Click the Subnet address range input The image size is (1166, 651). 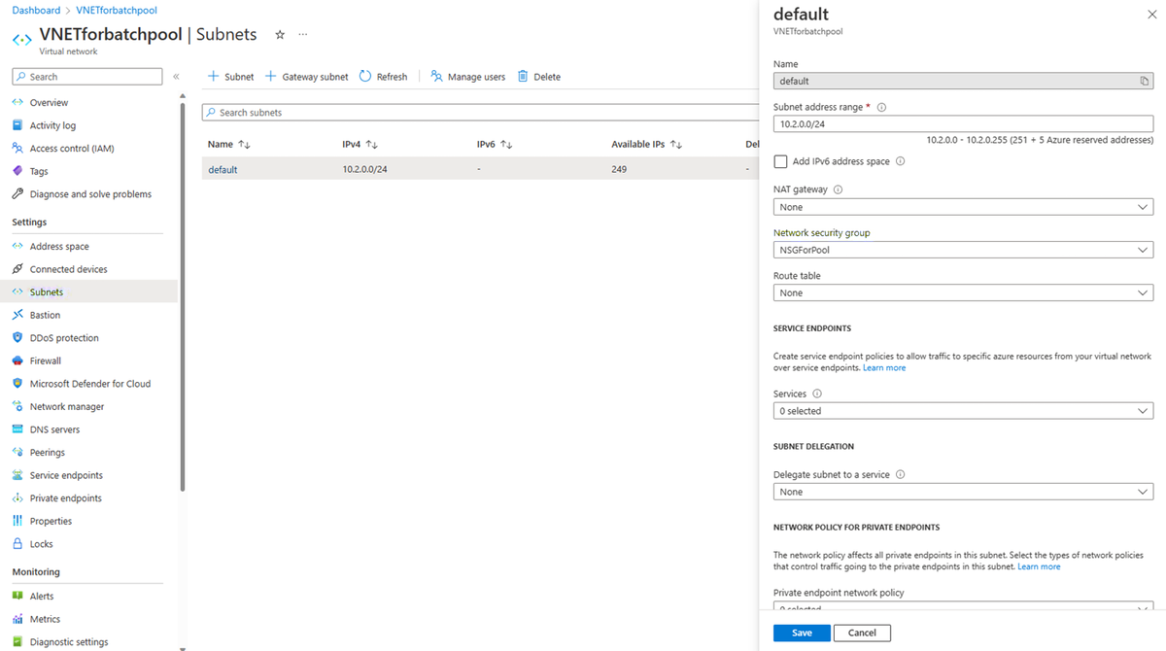pyautogui.click(x=963, y=123)
